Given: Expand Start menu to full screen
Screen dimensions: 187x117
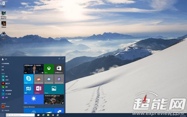Looking at the screenshot, I should coord(63,58).
